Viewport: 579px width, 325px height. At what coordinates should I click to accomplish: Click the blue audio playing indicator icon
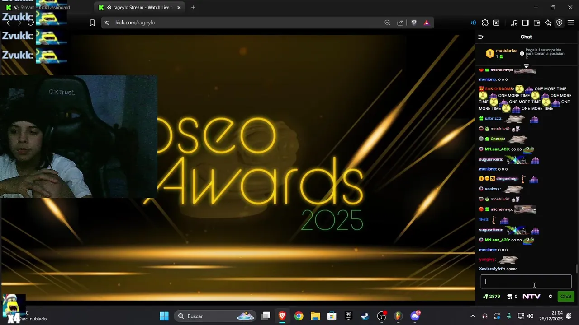(x=473, y=23)
